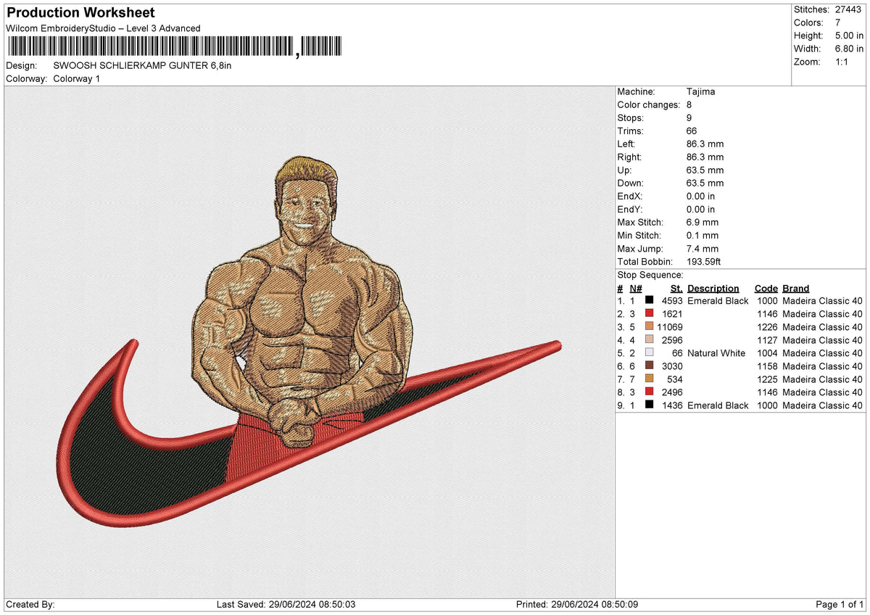870x615 pixels.
Task: Click the Wilcom EmbroideryStudio Level 3 Advanced line
Action: pos(103,28)
